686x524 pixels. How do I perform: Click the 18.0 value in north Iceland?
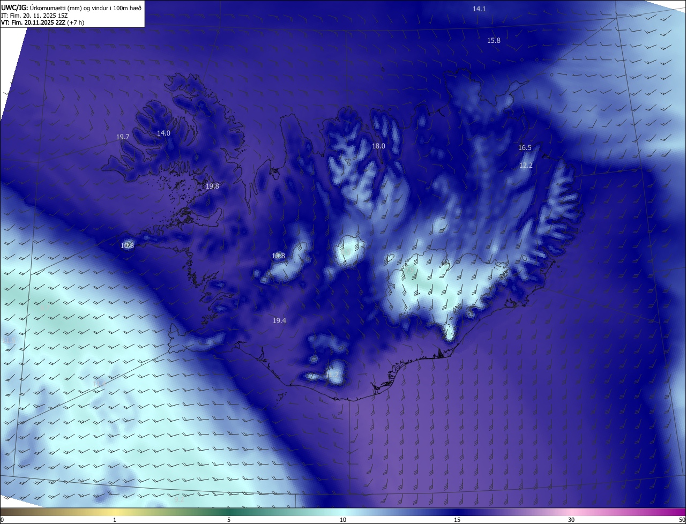(378, 146)
